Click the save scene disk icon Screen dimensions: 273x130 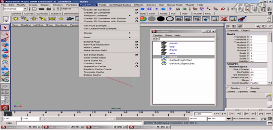pyautogui.click(x=48, y=9)
